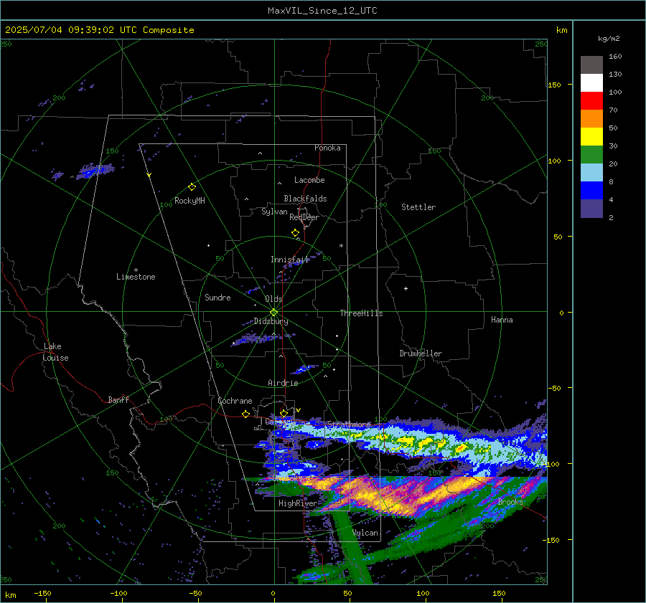Image resolution: width=646 pixels, height=603 pixels.
Task: Click the yellow diamond marker below RedDeer
Action: [x=296, y=233]
